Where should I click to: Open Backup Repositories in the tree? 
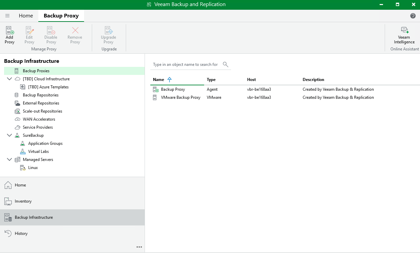coord(40,95)
